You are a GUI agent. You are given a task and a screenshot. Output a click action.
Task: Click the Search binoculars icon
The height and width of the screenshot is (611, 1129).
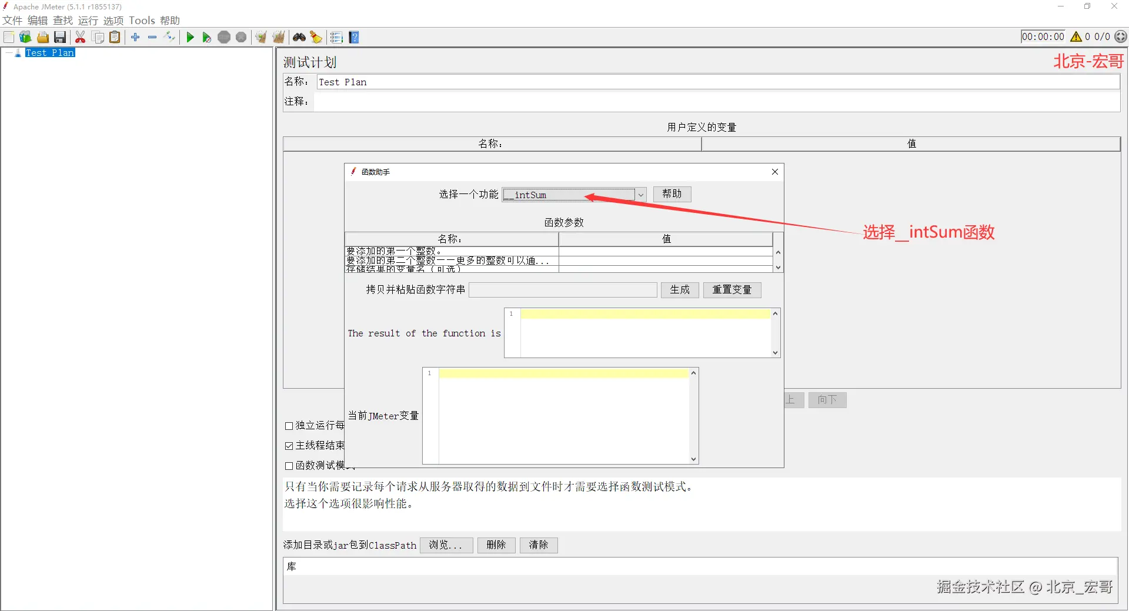(299, 37)
